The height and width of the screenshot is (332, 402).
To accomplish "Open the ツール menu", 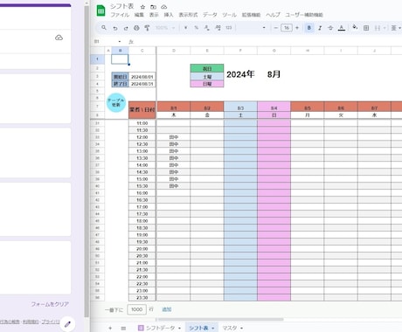I will [x=229, y=15].
